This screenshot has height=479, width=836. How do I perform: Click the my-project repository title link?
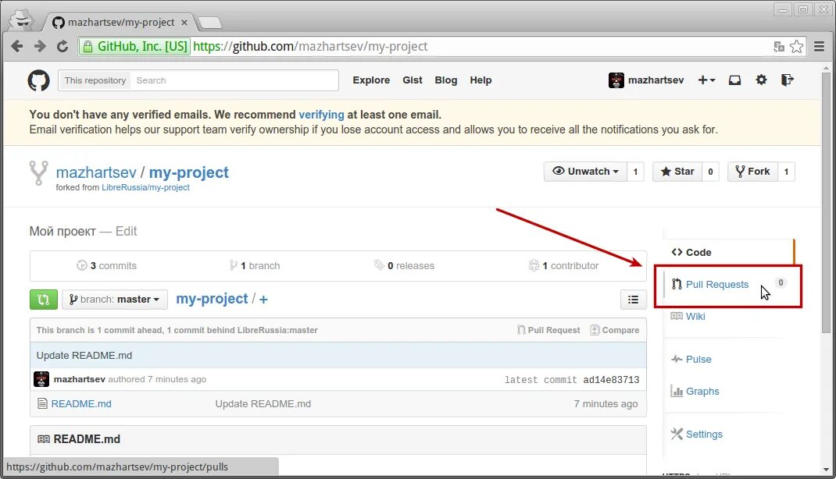click(189, 172)
